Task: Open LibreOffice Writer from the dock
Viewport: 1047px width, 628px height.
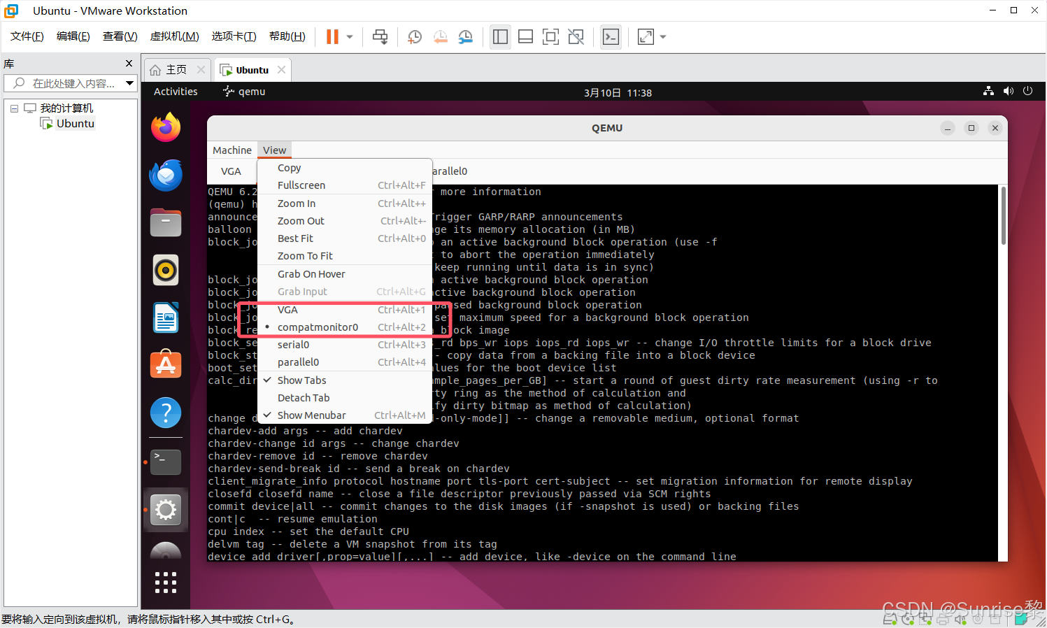Action: [166, 317]
